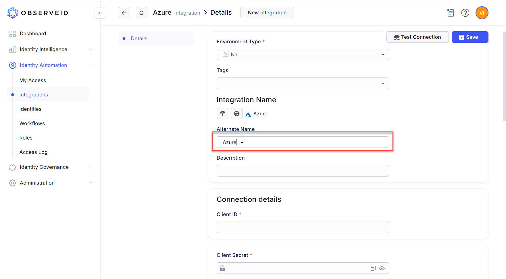The width and height of the screenshot is (506, 279).
Task: Open the checklist notes icon
Action: coord(450,13)
